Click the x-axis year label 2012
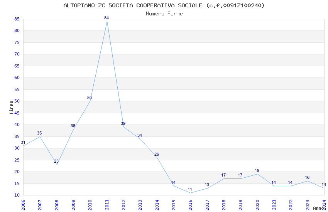 click(x=123, y=205)
